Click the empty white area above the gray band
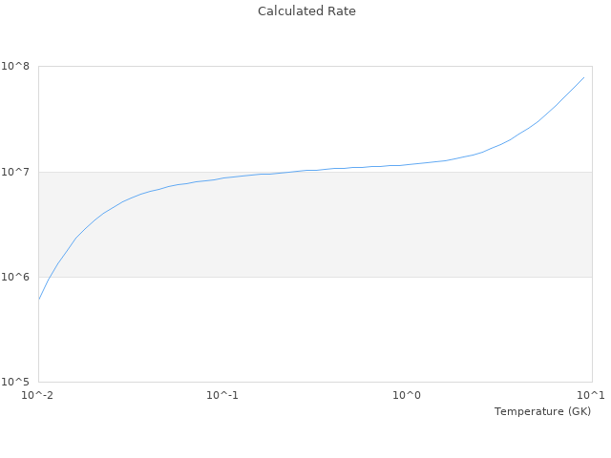This screenshot has height=458, width=611. coord(239,114)
